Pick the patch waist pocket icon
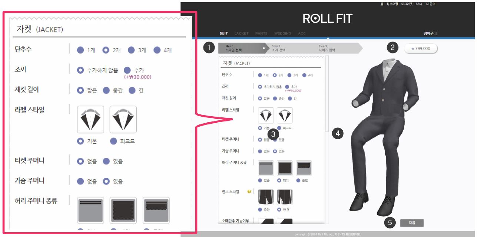477x237 pixels. coord(285,168)
